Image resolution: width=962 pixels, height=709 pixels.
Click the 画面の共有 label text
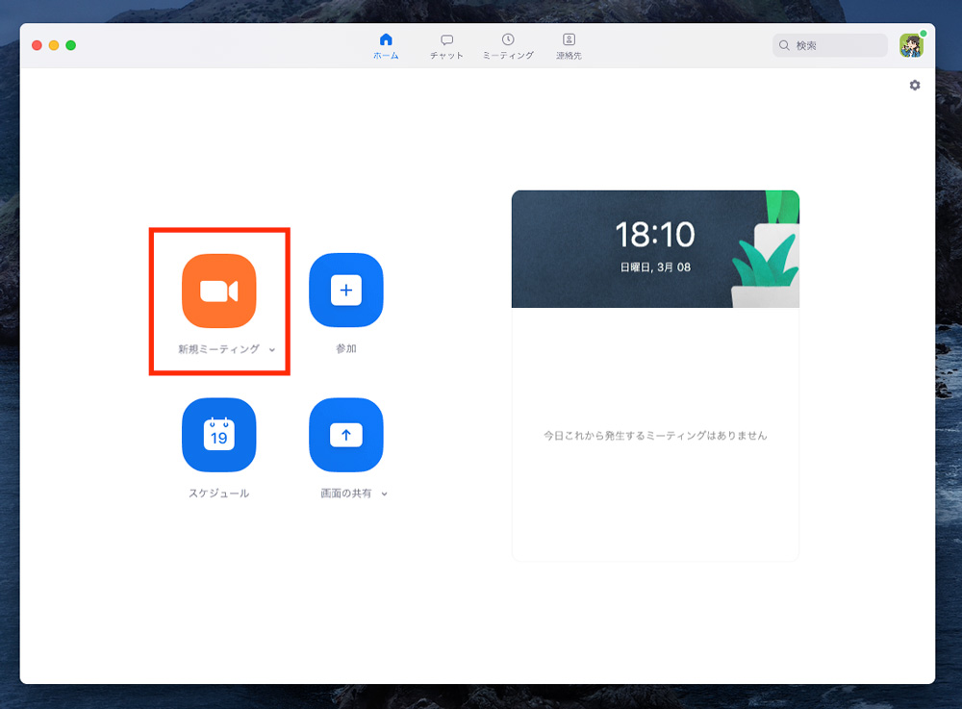click(x=346, y=494)
